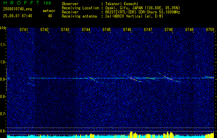
Task: Click the echo trace at 0750 edge
Action: 210,77
